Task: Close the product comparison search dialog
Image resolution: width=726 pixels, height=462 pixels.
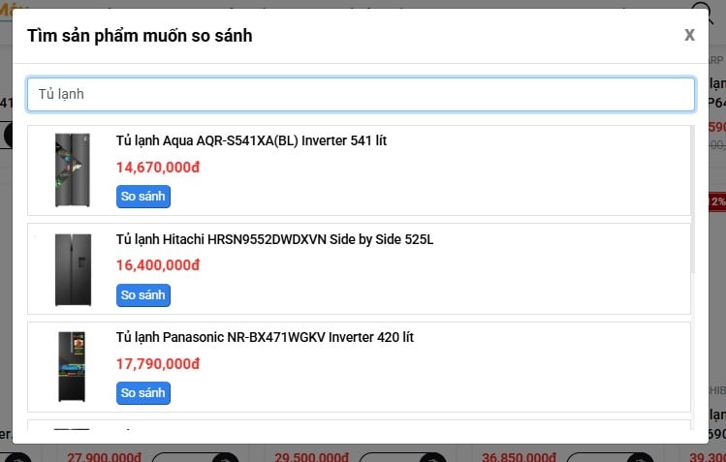Action: point(689,35)
